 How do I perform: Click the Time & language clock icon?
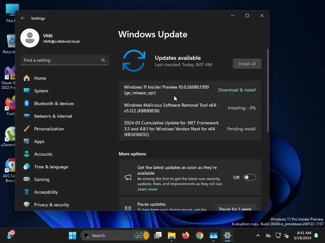point(27,166)
